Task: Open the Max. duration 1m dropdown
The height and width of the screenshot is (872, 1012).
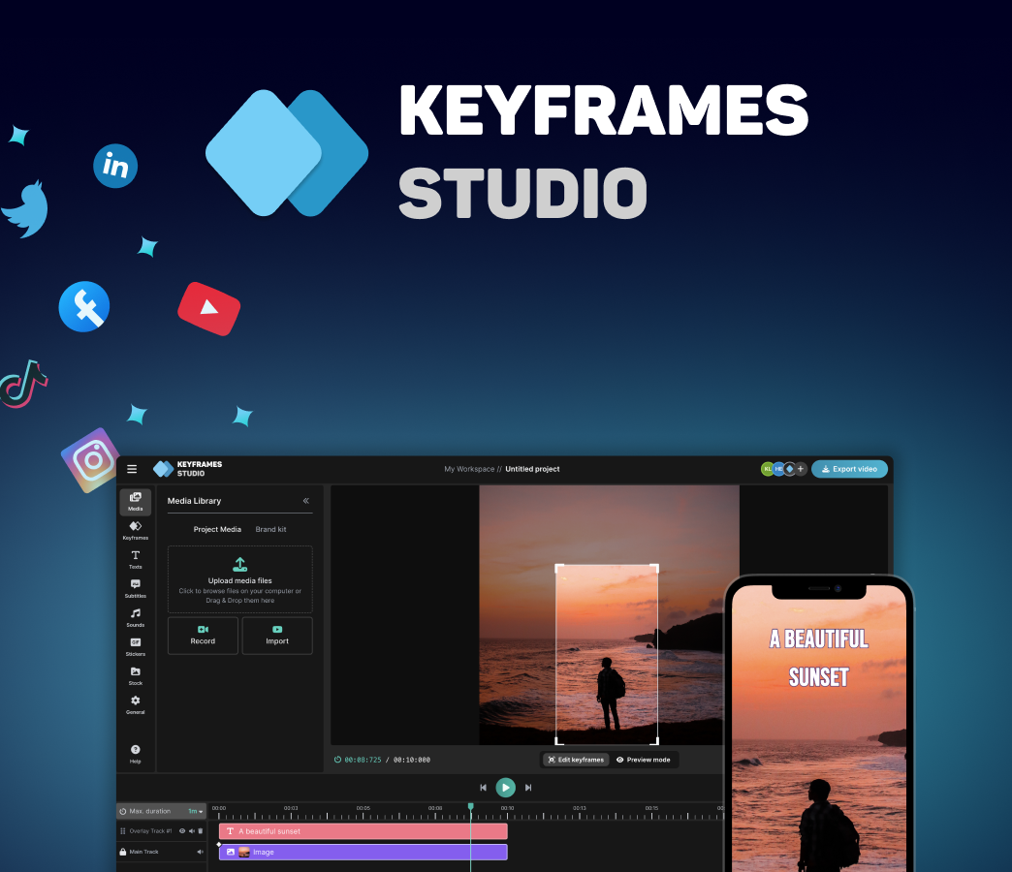Action: 196,811
